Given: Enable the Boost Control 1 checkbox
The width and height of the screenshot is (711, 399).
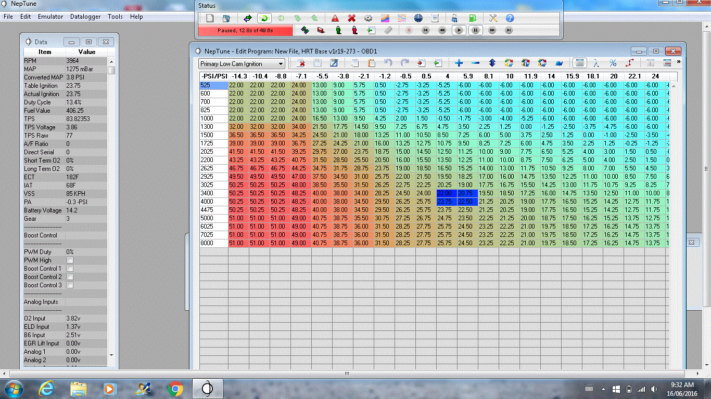Looking at the screenshot, I should 70,269.
